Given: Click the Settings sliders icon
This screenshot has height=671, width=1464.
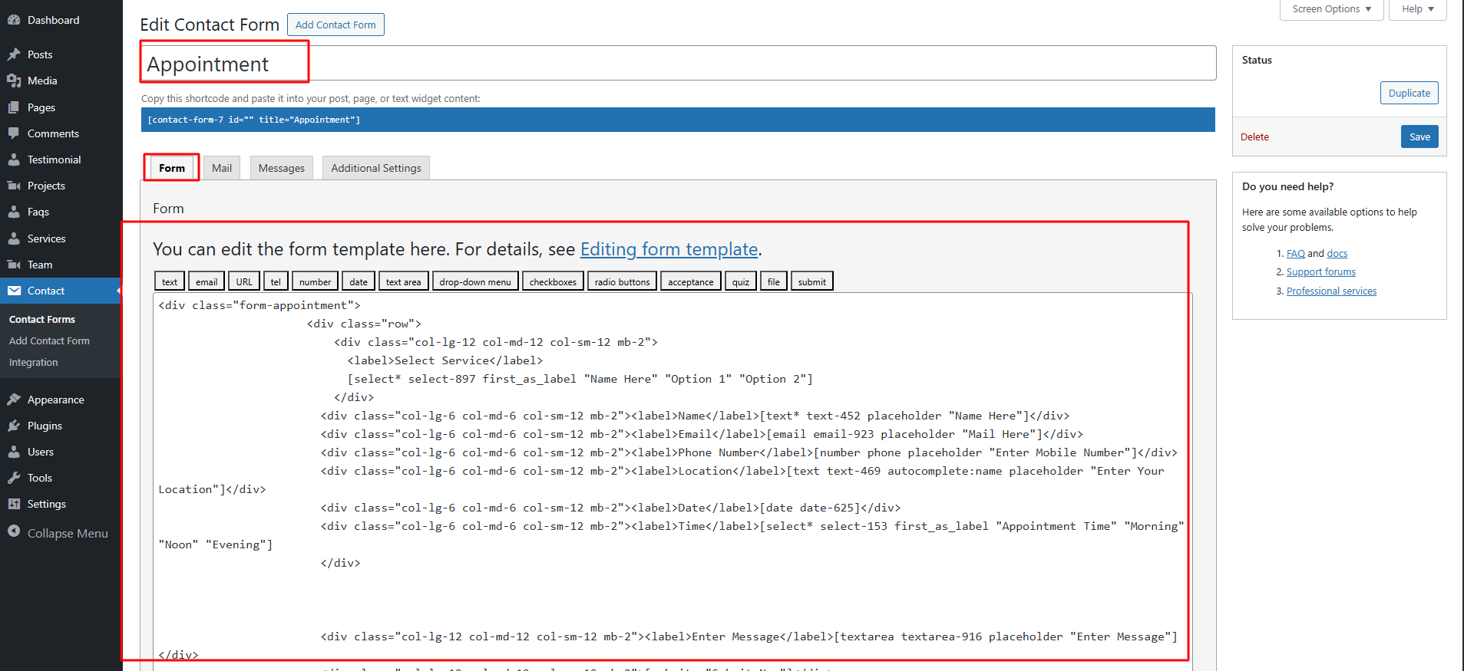Looking at the screenshot, I should [x=14, y=504].
